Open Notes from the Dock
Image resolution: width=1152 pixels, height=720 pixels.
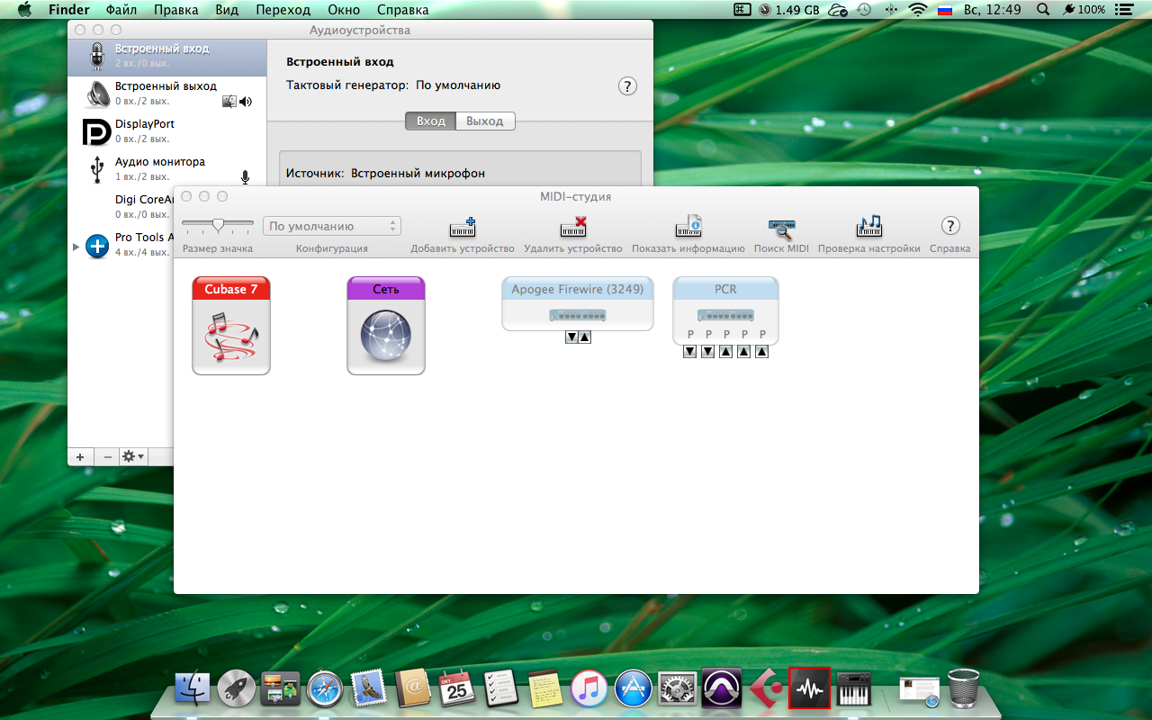click(x=544, y=688)
